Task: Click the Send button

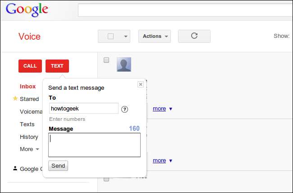Action: pyautogui.click(x=58, y=165)
